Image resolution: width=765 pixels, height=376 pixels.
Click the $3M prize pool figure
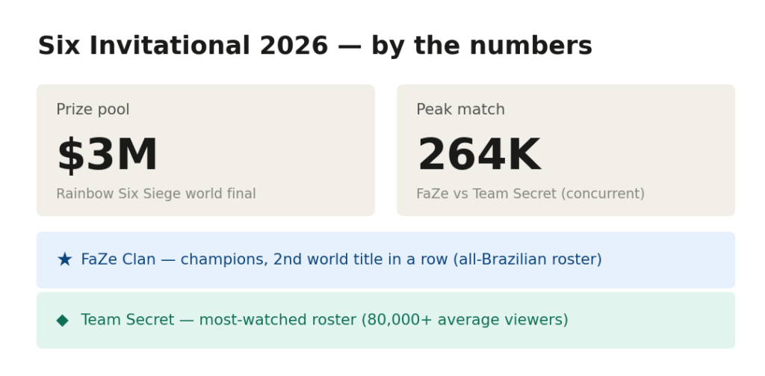[x=108, y=155]
